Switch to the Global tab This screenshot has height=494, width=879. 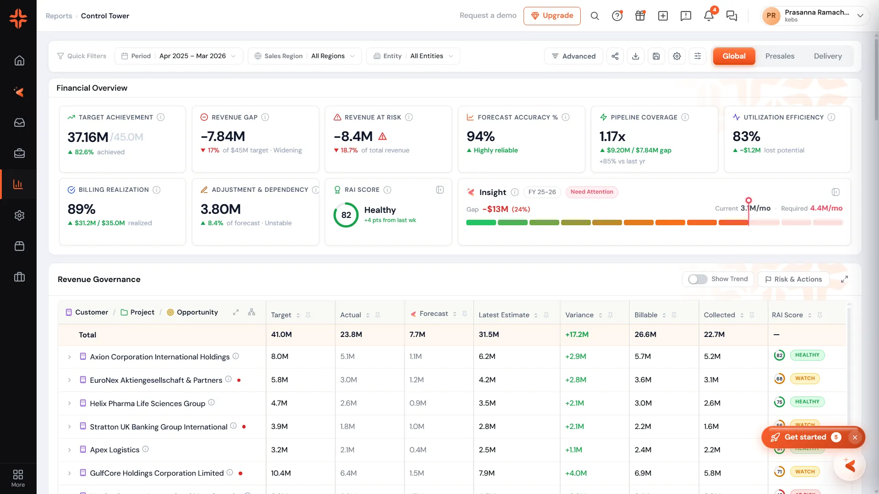(x=734, y=56)
